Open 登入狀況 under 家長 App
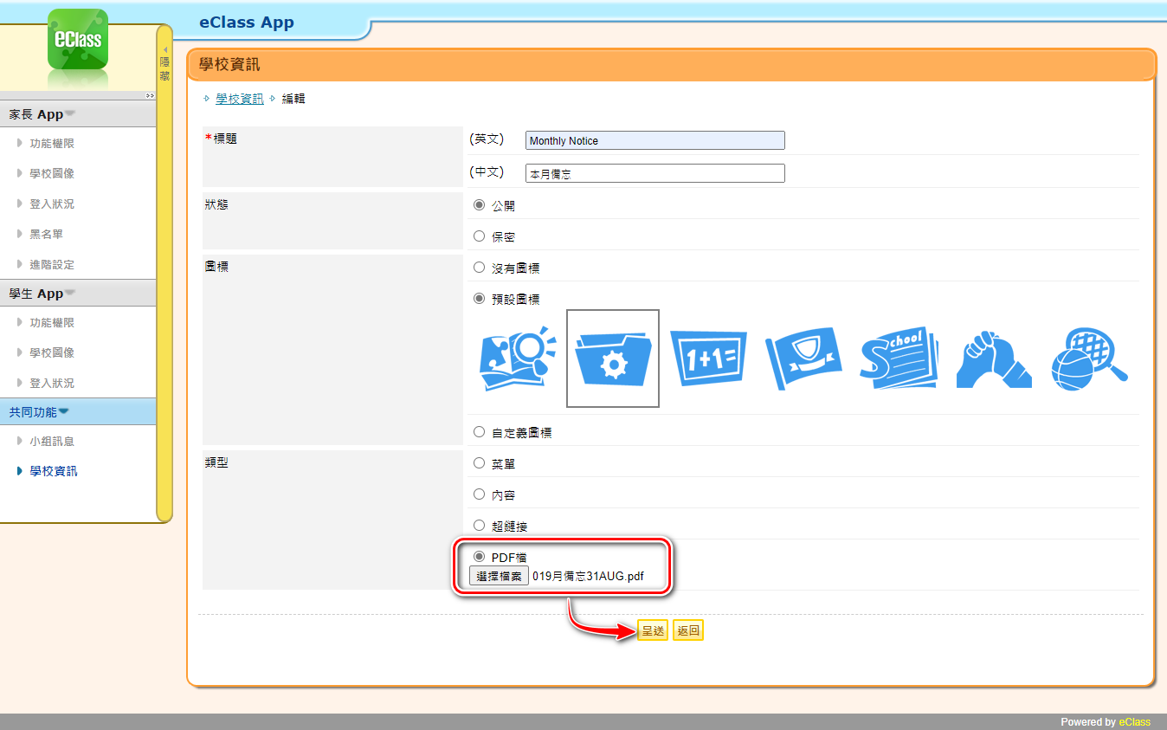 pyautogui.click(x=52, y=204)
